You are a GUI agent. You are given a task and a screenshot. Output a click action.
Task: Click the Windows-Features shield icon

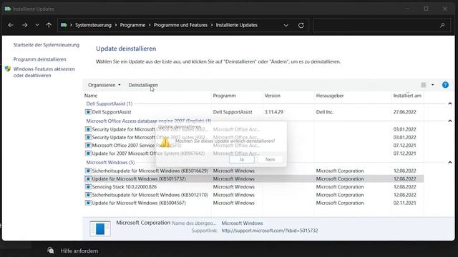point(8,69)
